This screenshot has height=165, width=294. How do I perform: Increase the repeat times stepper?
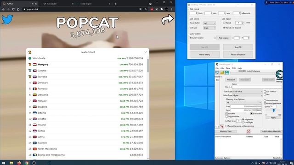tap(243, 22)
